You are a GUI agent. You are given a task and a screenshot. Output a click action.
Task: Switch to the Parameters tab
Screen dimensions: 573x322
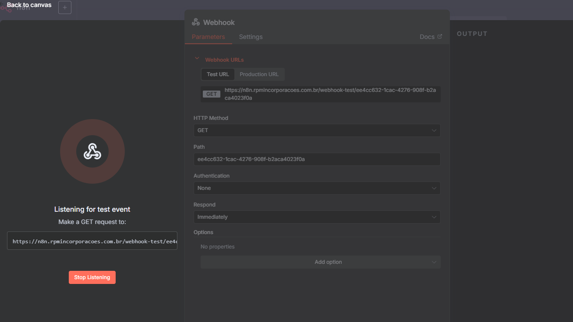pos(209,37)
